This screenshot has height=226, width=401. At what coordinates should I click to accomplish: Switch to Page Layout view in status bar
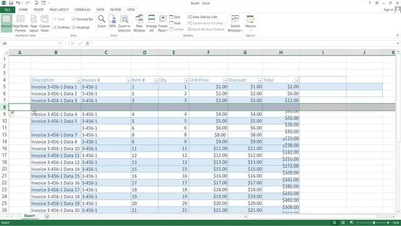(343, 223)
